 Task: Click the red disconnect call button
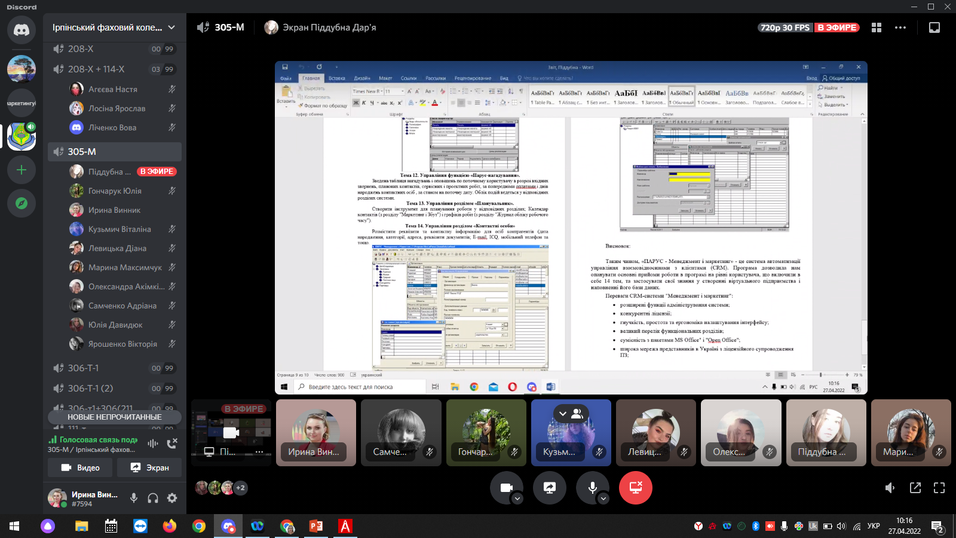(x=635, y=488)
